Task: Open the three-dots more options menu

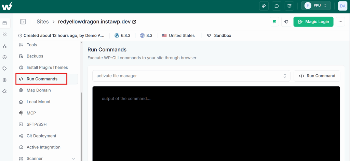Action: 340,21
